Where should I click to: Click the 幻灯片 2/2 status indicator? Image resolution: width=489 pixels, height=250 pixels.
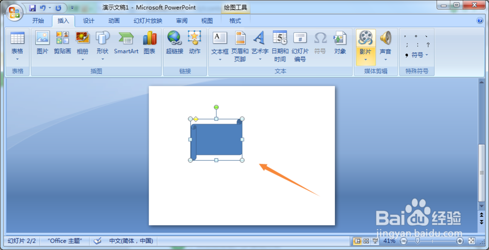pyautogui.click(x=22, y=241)
